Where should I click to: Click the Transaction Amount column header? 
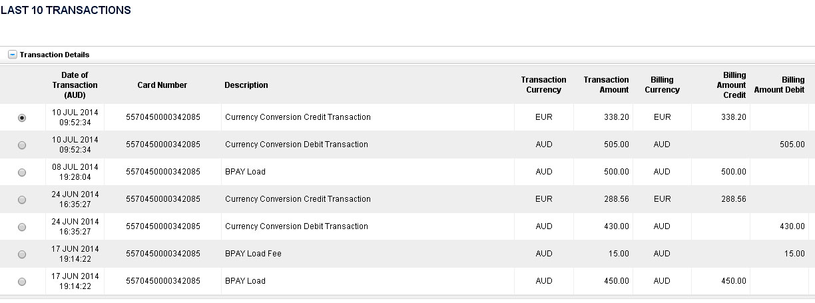(606, 85)
